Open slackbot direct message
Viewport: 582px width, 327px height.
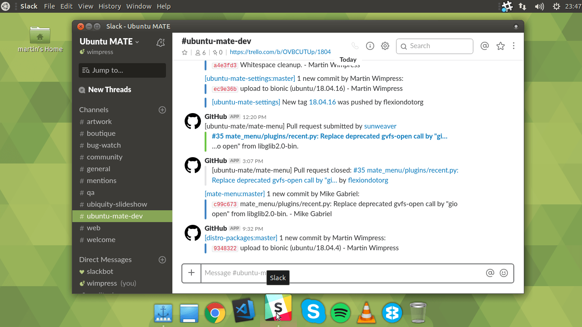[x=100, y=272]
